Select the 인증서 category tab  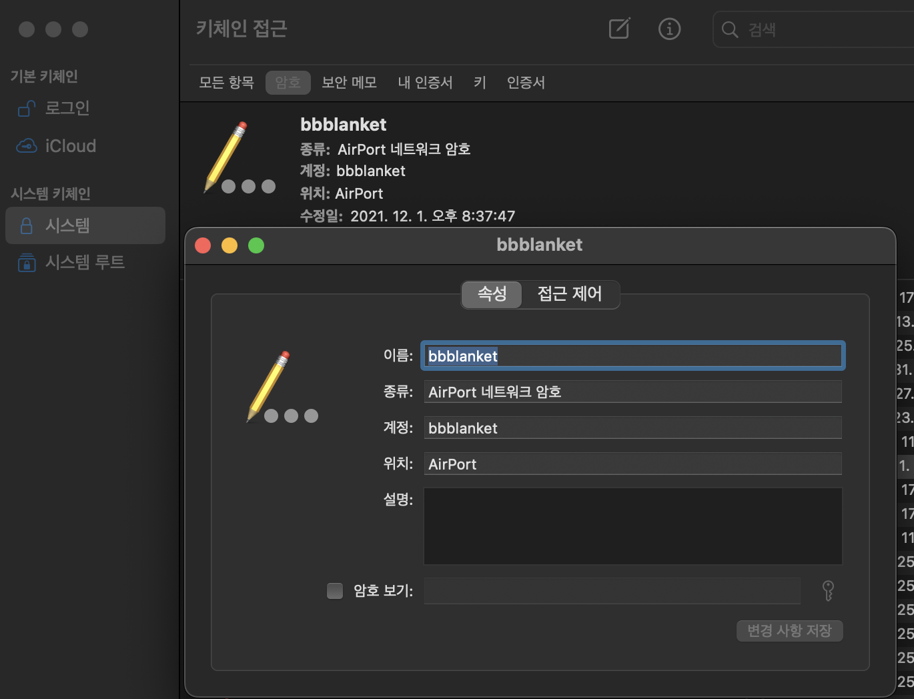point(526,83)
